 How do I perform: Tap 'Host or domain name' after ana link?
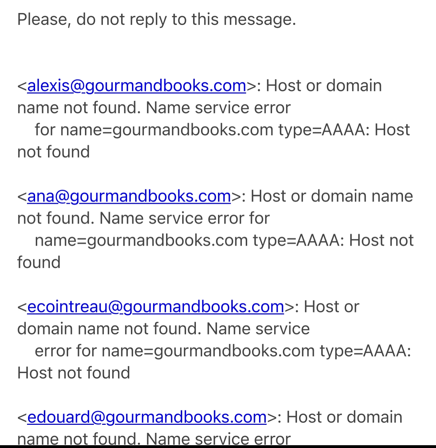pos(332,196)
